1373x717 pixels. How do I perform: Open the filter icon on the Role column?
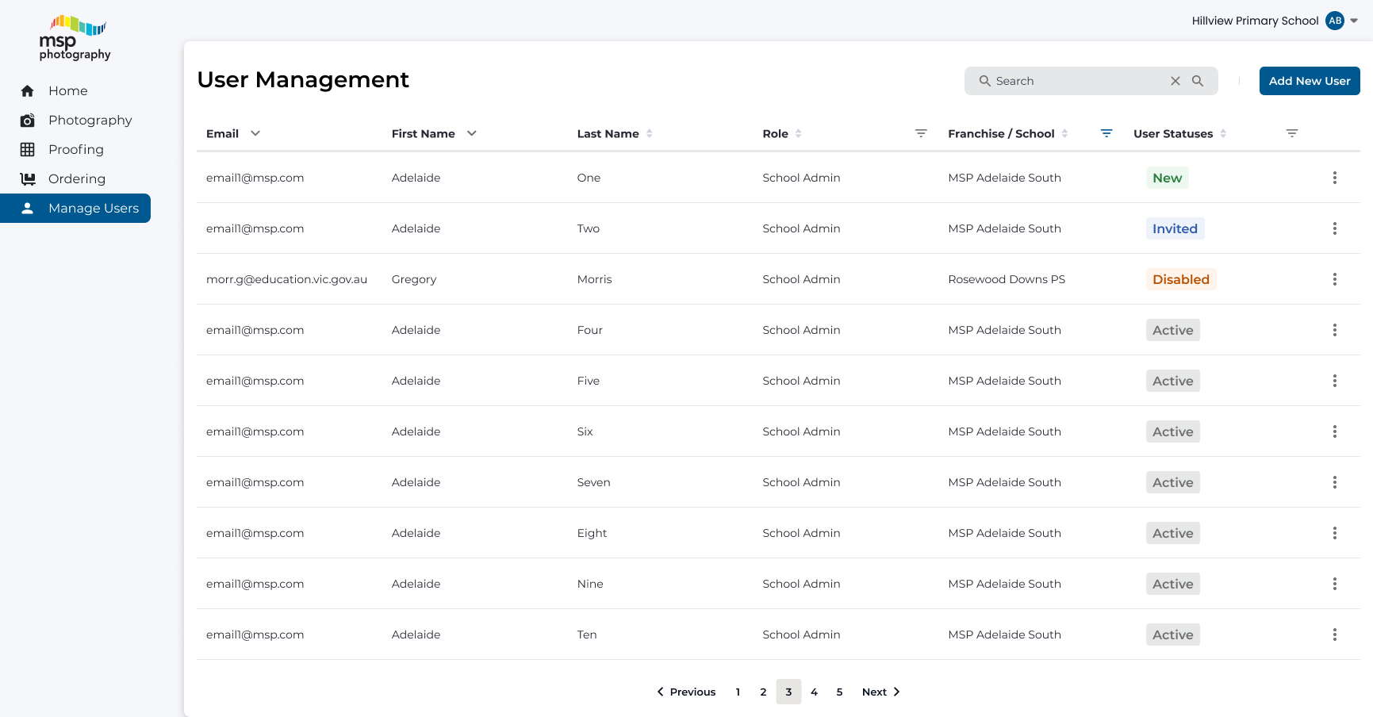coord(920,133)
